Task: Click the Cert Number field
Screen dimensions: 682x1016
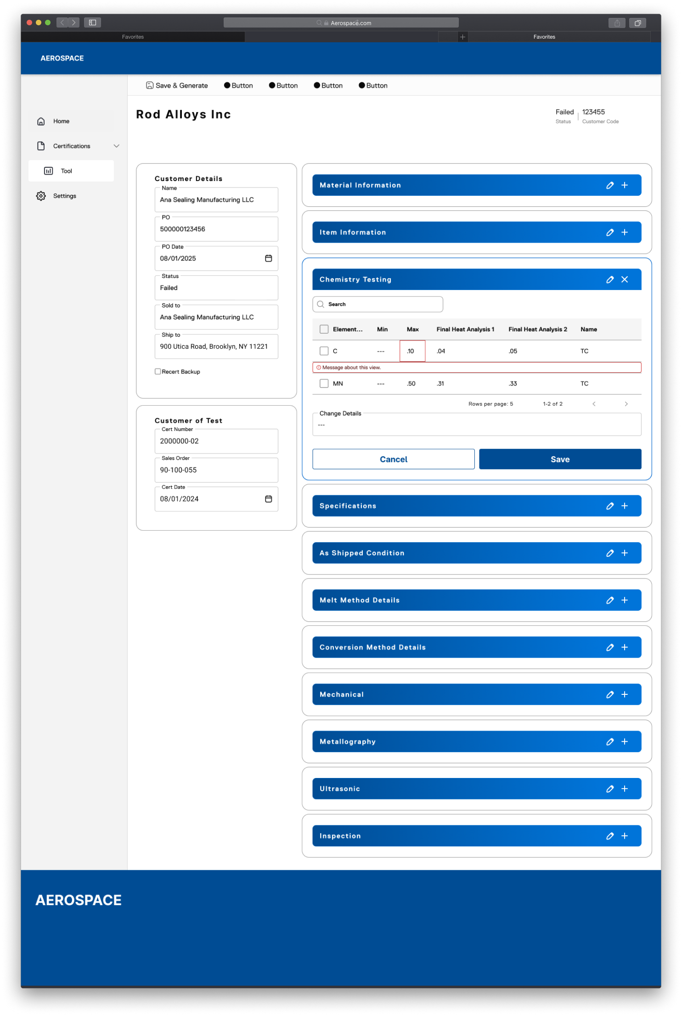Action: (x=216, y=441)
